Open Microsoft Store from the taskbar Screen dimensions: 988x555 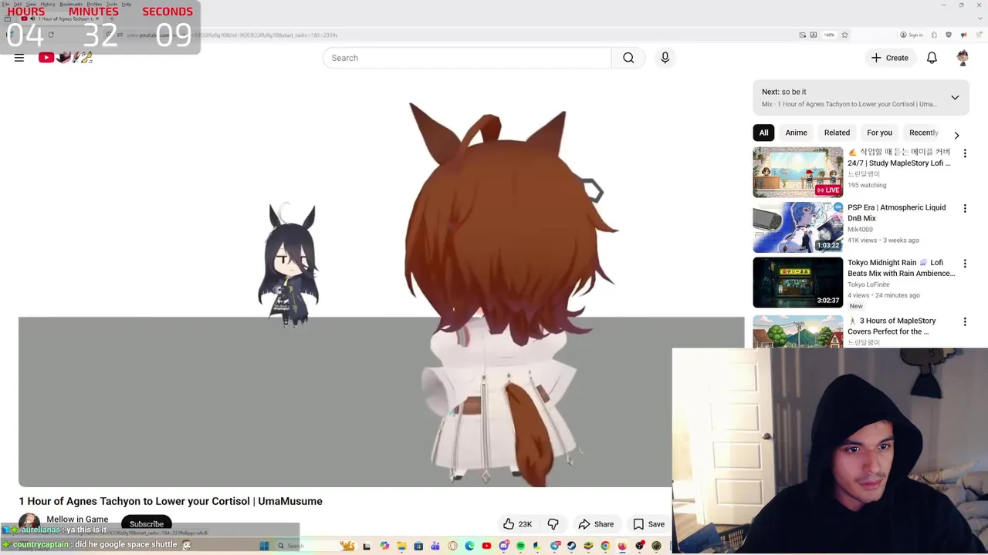[418, 546]
